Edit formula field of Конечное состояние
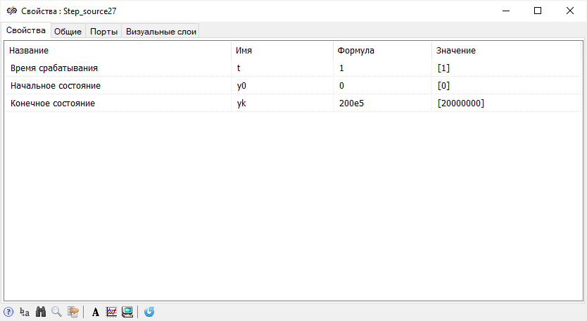 pos(381,103)
